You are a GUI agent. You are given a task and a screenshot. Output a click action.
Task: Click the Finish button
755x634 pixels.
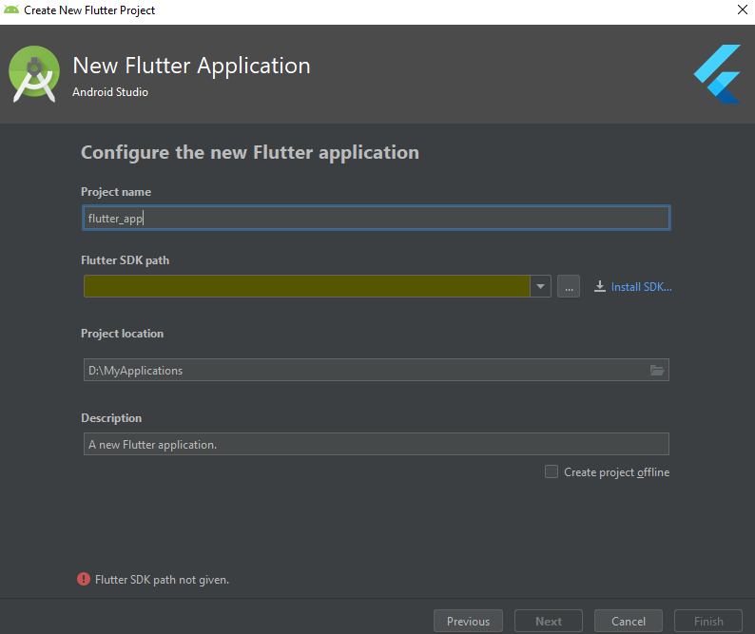pyautogui.click(x=708, y=621)
